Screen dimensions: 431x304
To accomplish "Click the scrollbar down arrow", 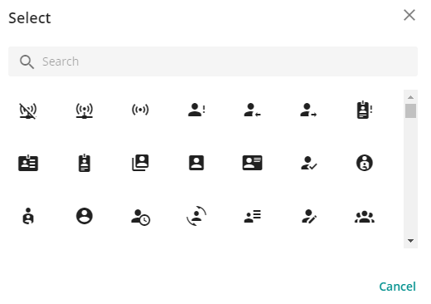I will point(410,241).
